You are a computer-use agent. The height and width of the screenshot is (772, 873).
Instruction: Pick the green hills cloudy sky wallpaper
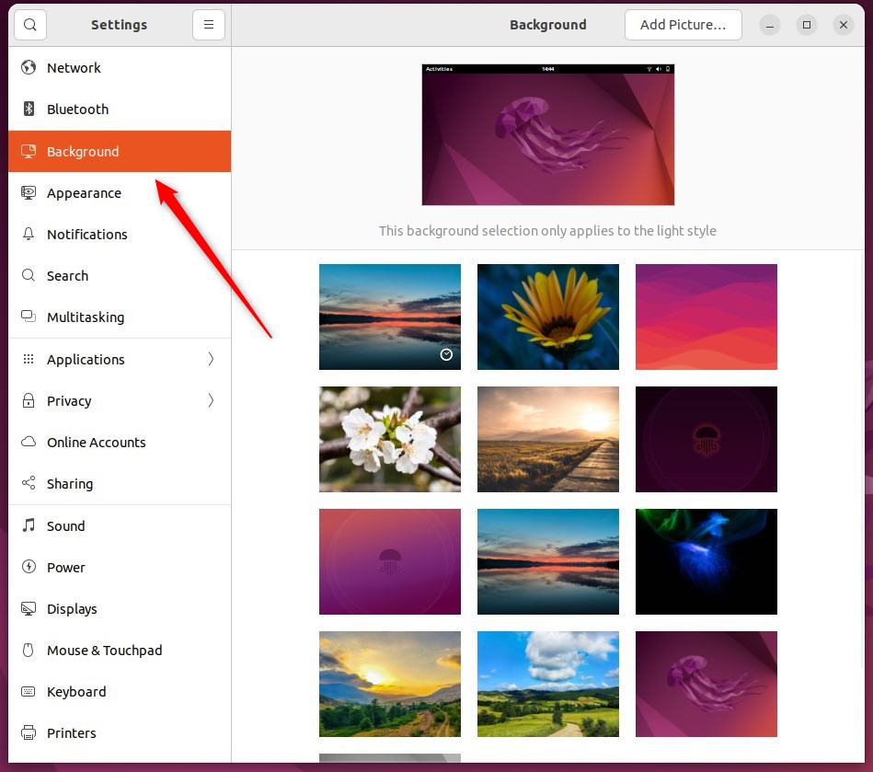tap(548, 684)
